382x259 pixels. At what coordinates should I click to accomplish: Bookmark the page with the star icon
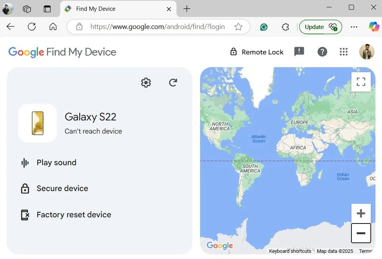point(239,27)
